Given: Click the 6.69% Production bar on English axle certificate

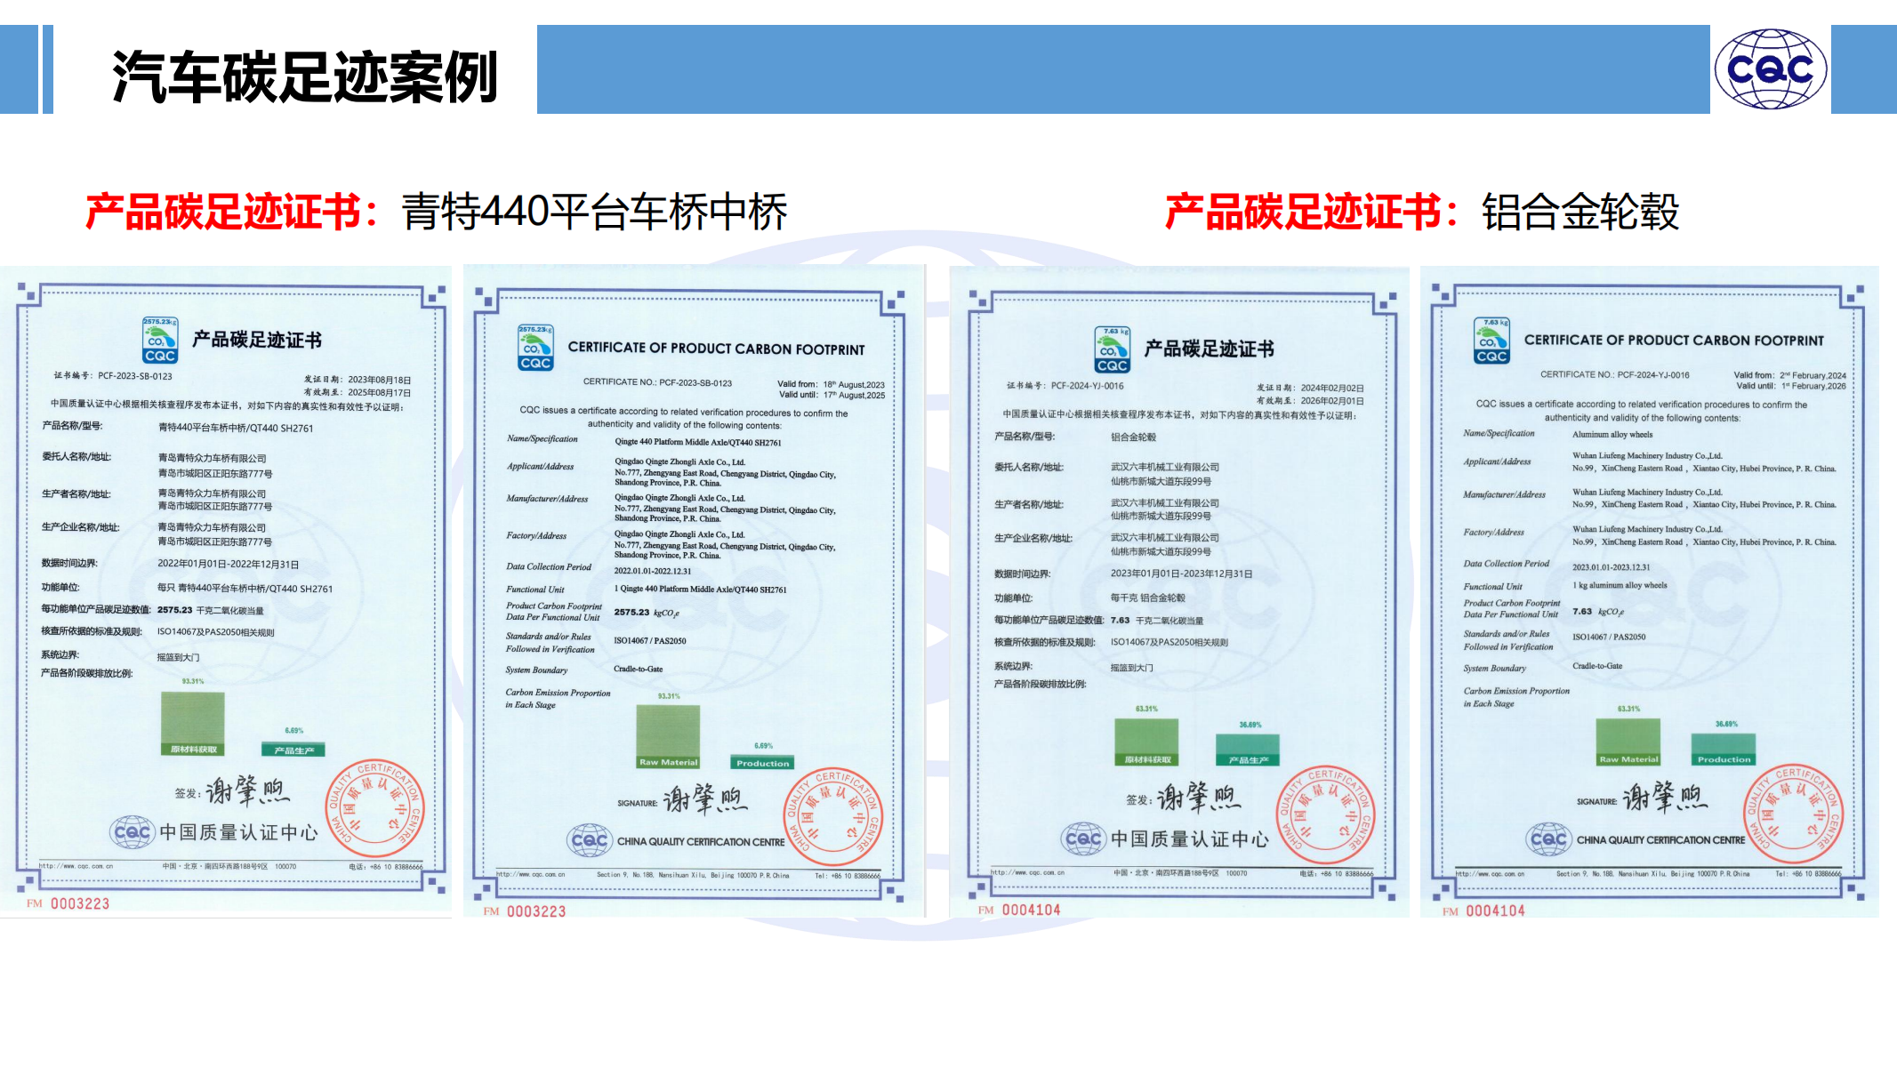Looking at the screenshot, I should 762,762.
